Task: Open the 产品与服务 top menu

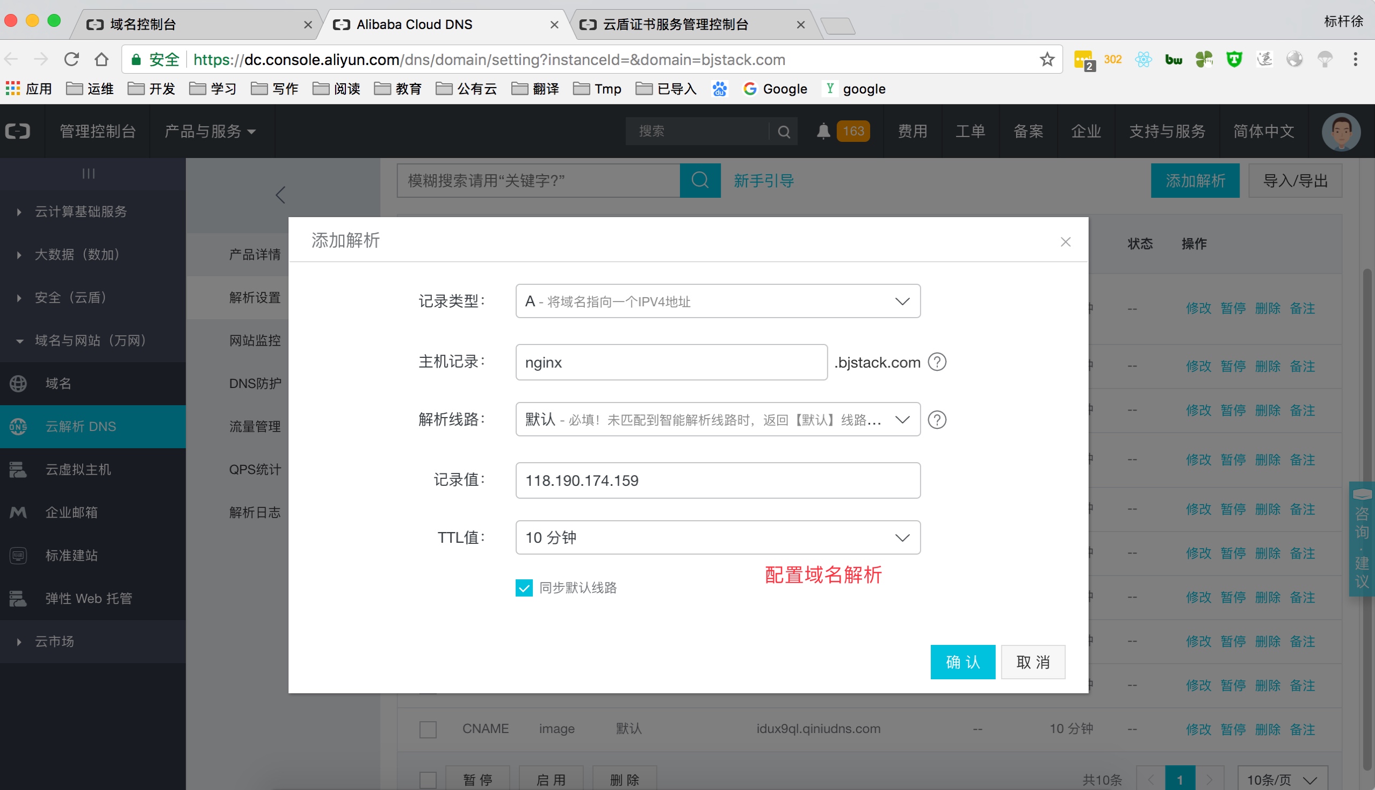Action: click(209, 131)
